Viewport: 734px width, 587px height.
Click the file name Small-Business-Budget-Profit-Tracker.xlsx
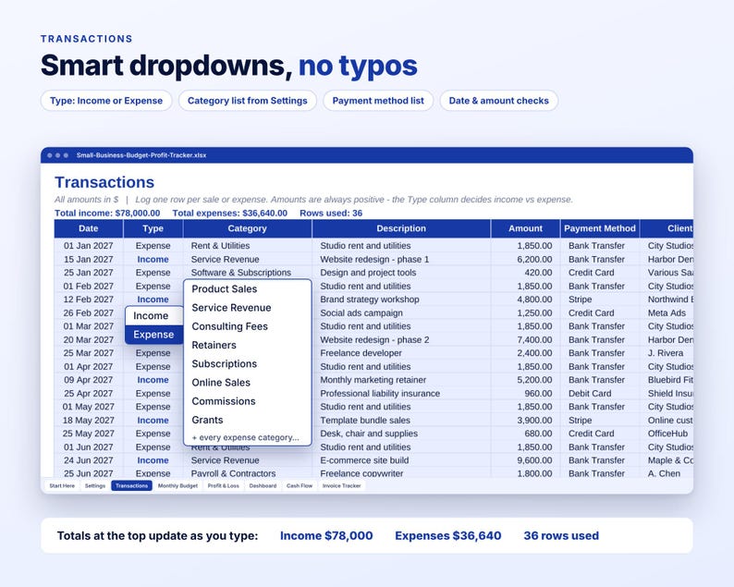[x=141, y=155]
